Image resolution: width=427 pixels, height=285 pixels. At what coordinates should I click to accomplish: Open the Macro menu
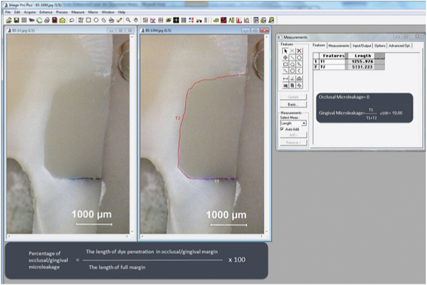93,12
